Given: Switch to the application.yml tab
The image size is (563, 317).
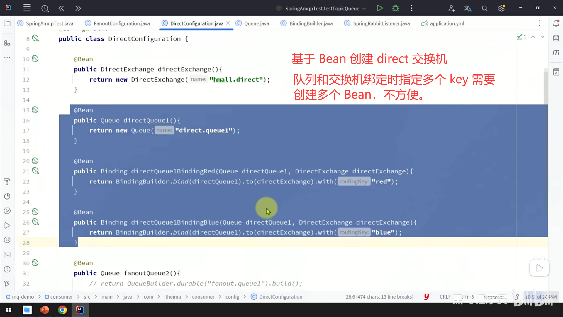Looking at the screenshot, I should click(447, 23).
